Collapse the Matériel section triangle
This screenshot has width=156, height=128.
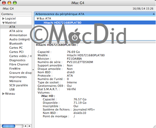[3, 23]
